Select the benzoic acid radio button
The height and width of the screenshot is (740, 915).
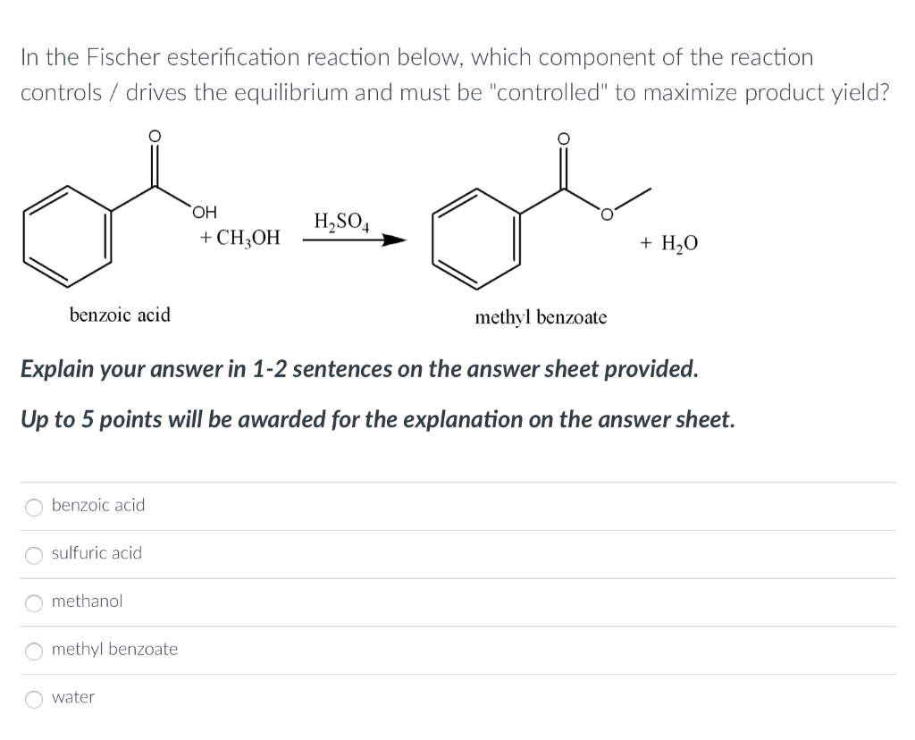pyautogui.click(x=33, y=507)
